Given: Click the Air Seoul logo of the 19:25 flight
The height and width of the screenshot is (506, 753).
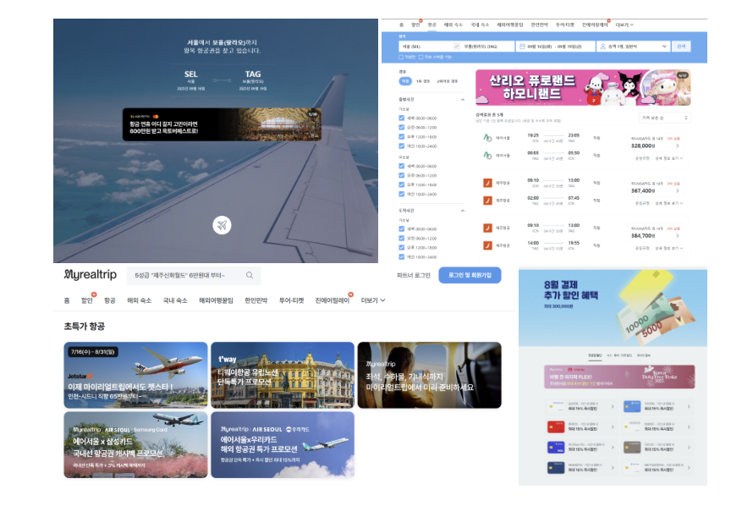Looking at the screenshot, I should coord(487,138).
